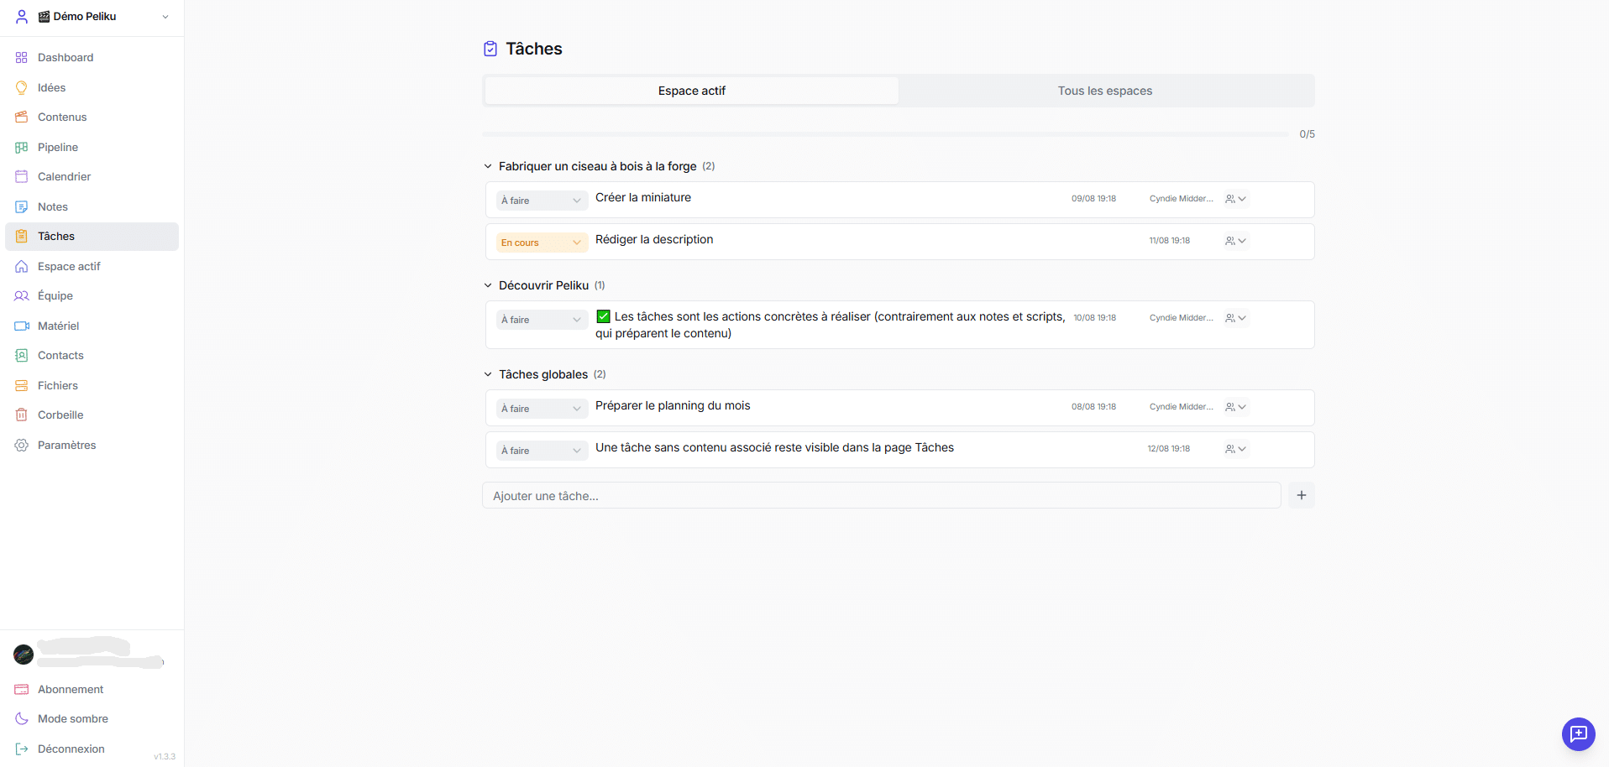Open En cours status dropdown for Rédiger la description
The width and height of the screenshot is (1609, 767).
(x=542, y=243)
